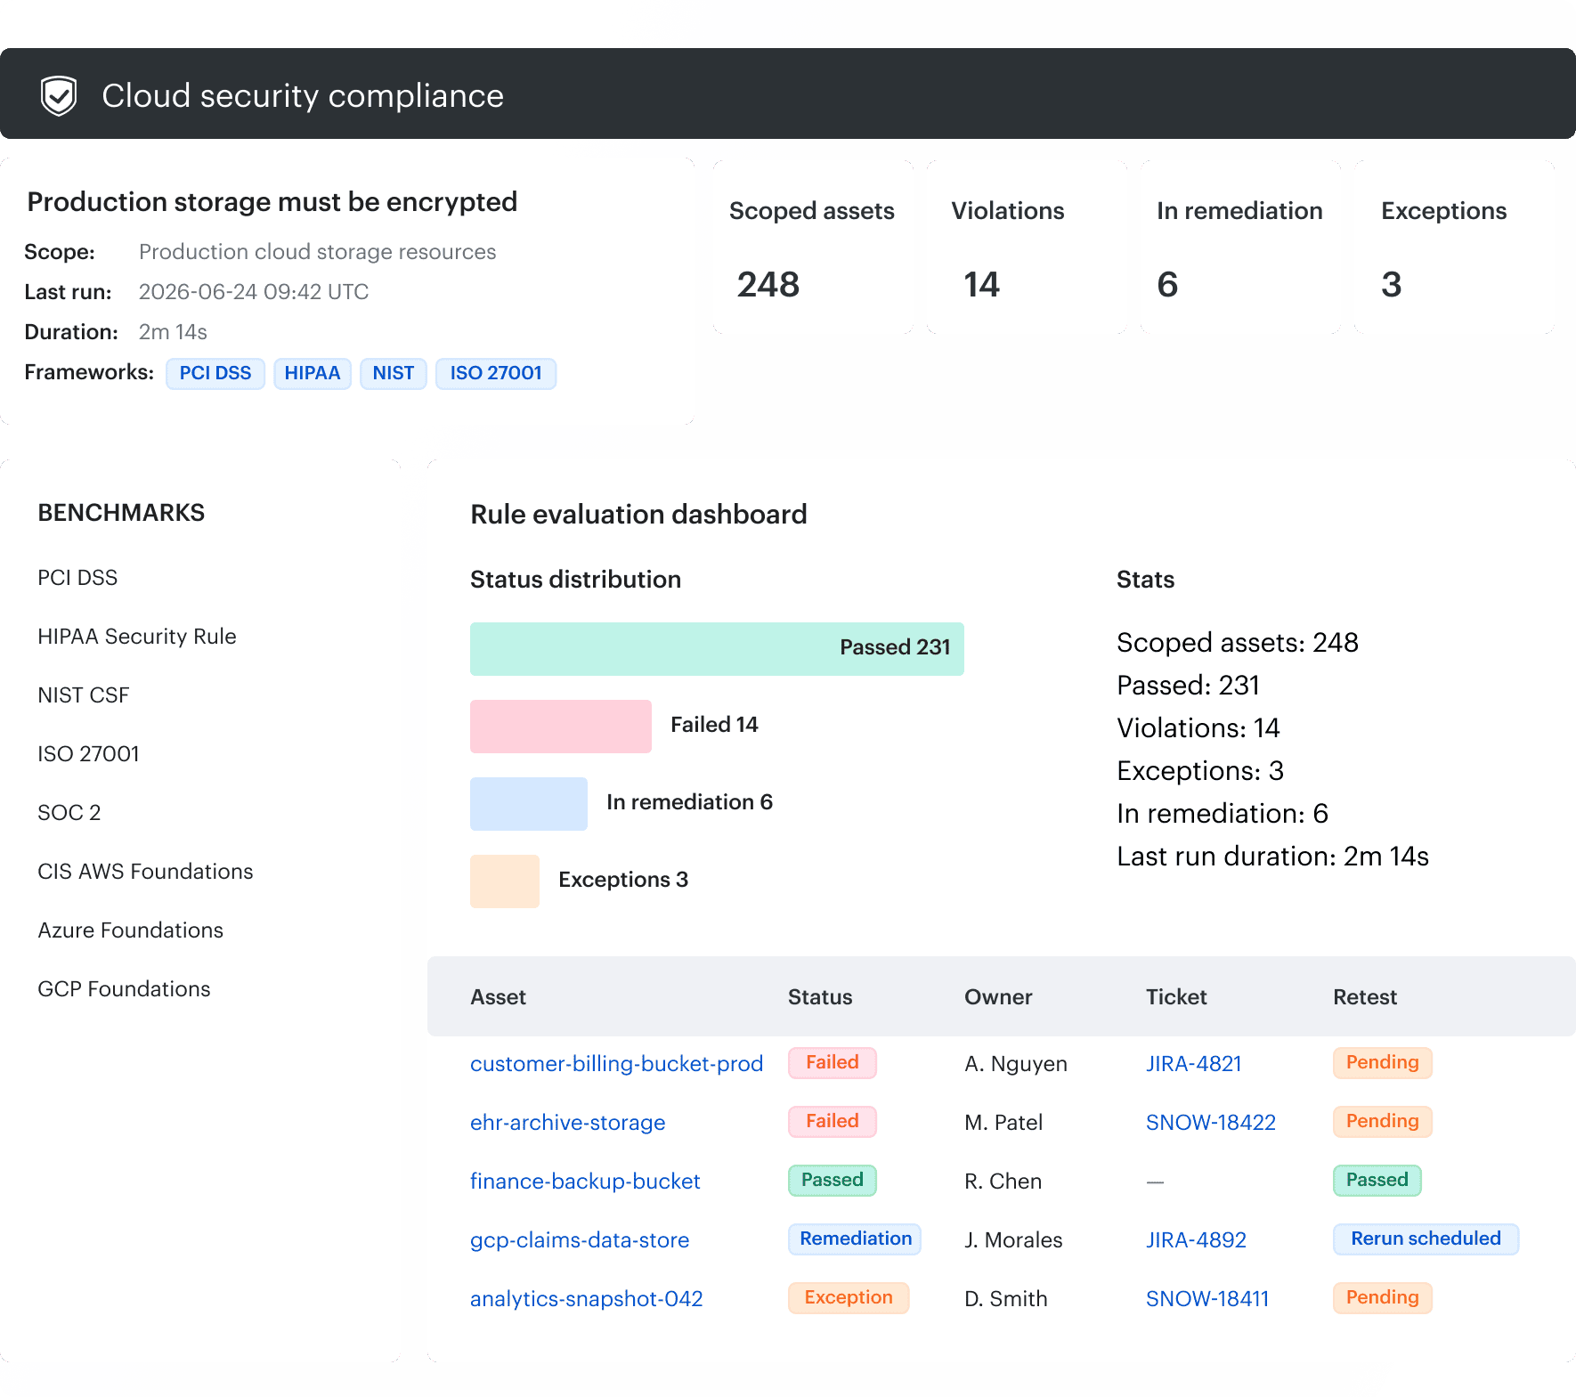Click the Exception badge for analytics-snapshot-042
This screenshot has width=1576, height=1397.
coord(848,1297)
